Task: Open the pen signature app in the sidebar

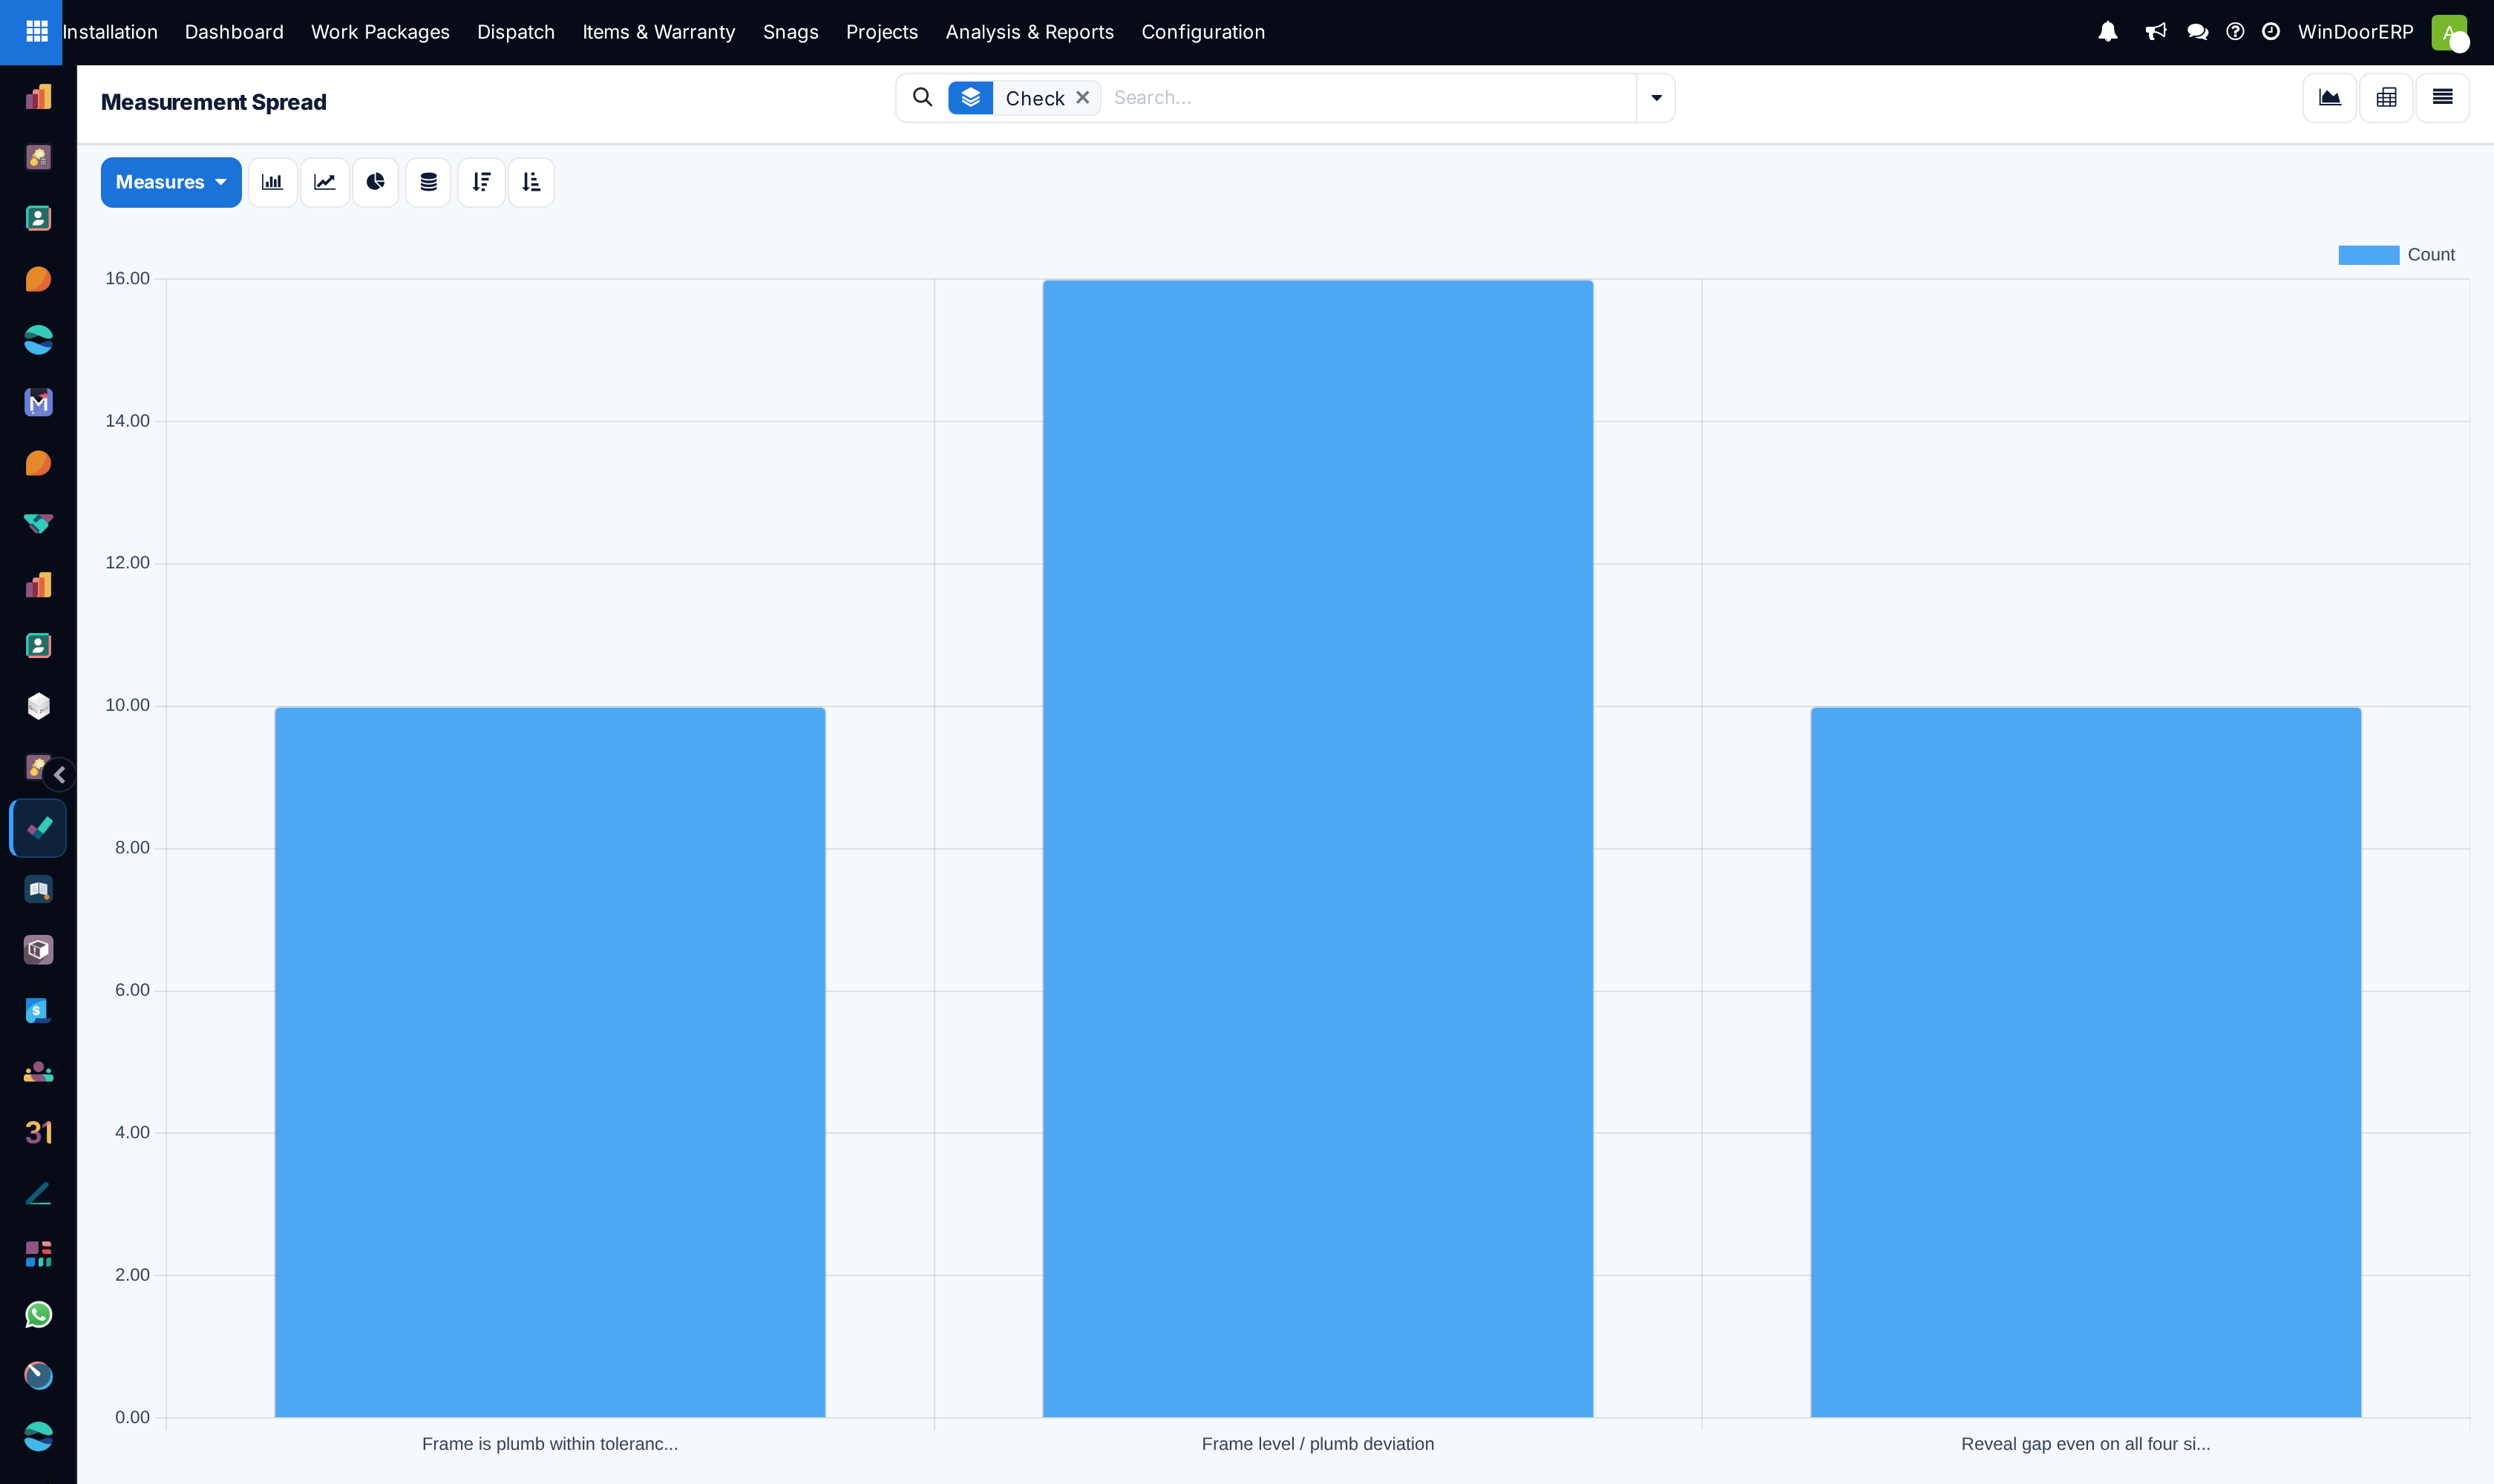Action: [38, 1193]
